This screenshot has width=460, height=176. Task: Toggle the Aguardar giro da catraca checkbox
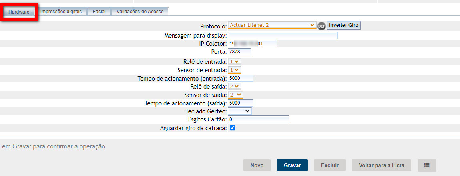click(232, 128)
